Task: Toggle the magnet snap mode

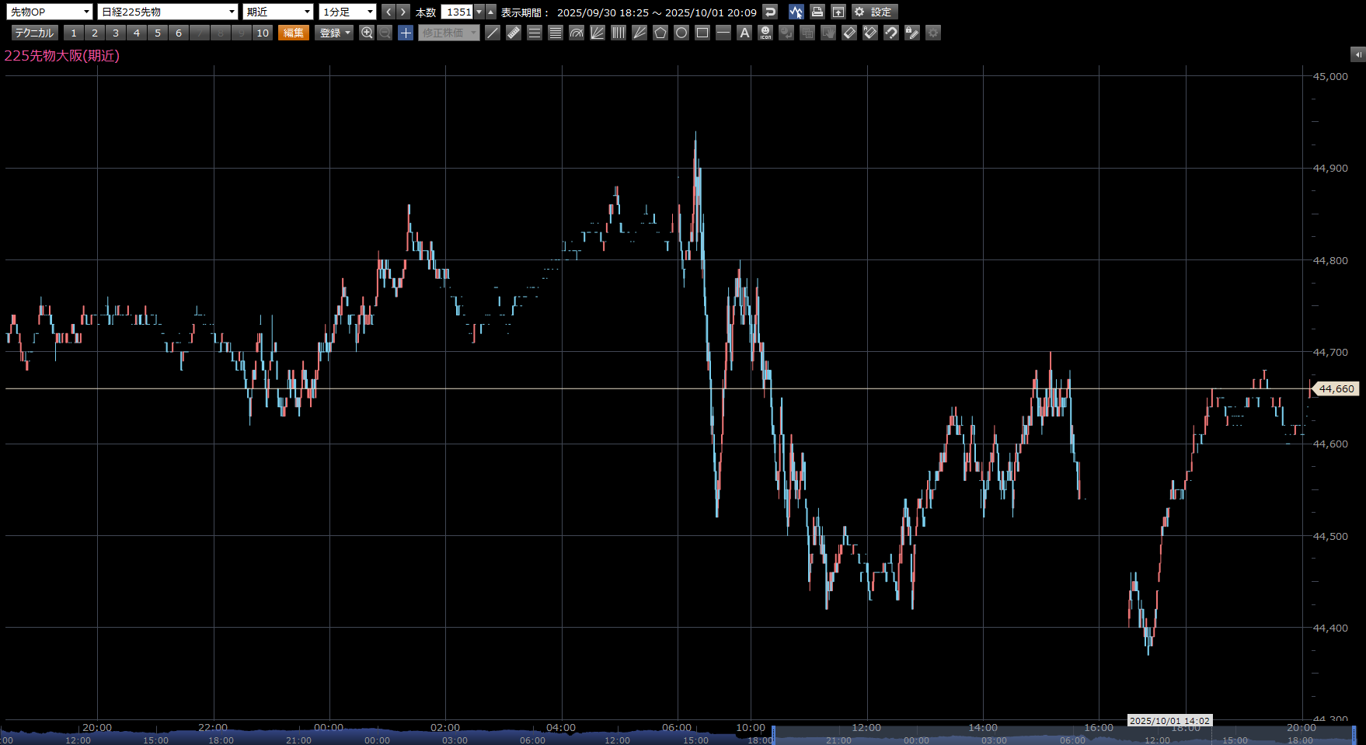Action: 891,33
